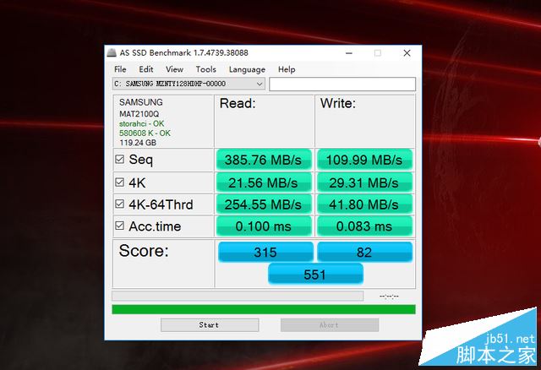Open the View menu
Viewport: 541px width, 370px height.
(174, 69)
